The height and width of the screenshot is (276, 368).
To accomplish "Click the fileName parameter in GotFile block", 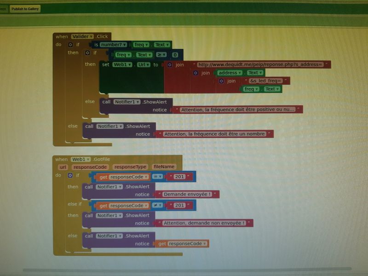I will tap(164, 167).
